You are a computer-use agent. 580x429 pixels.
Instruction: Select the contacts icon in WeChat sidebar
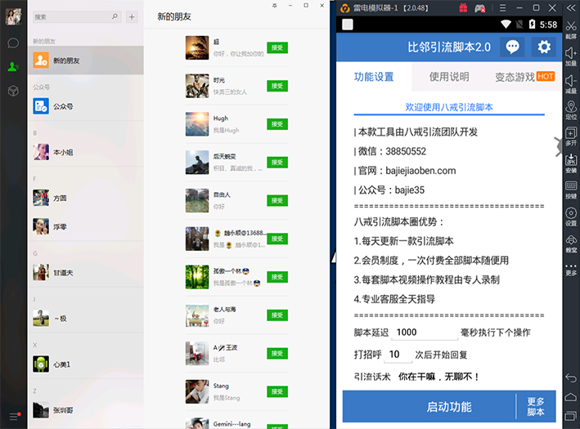[x=13, y=66]
